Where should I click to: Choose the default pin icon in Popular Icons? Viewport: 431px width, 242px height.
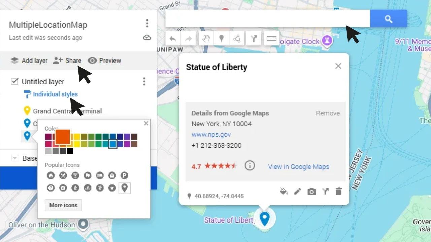click(124, 188)
